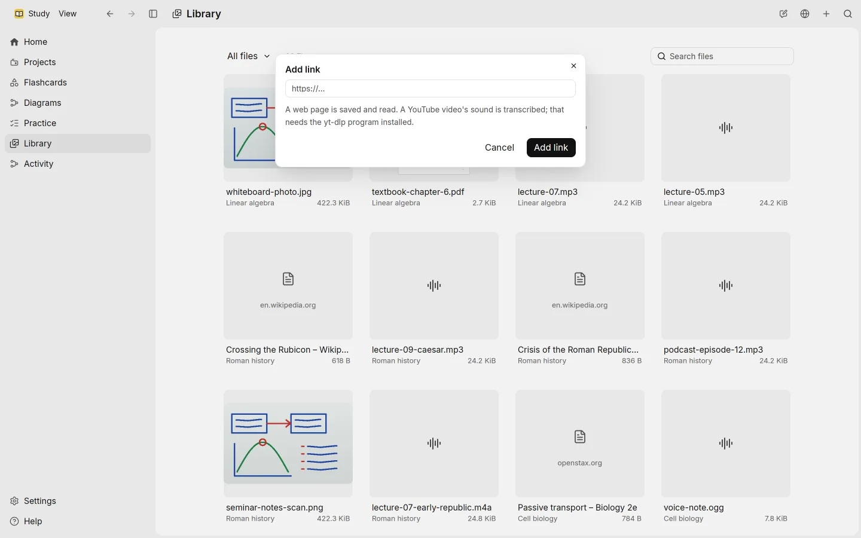Click the Add link button
Image resolution: width=861 pixels, height=538 pixels.
point(551,148)
